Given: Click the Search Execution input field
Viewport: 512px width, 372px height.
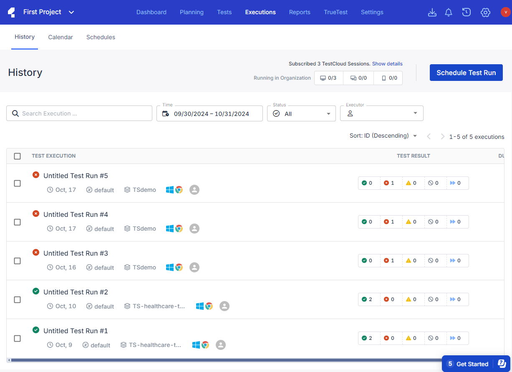Looking at the screenshot, I should [x=79, y=113].
